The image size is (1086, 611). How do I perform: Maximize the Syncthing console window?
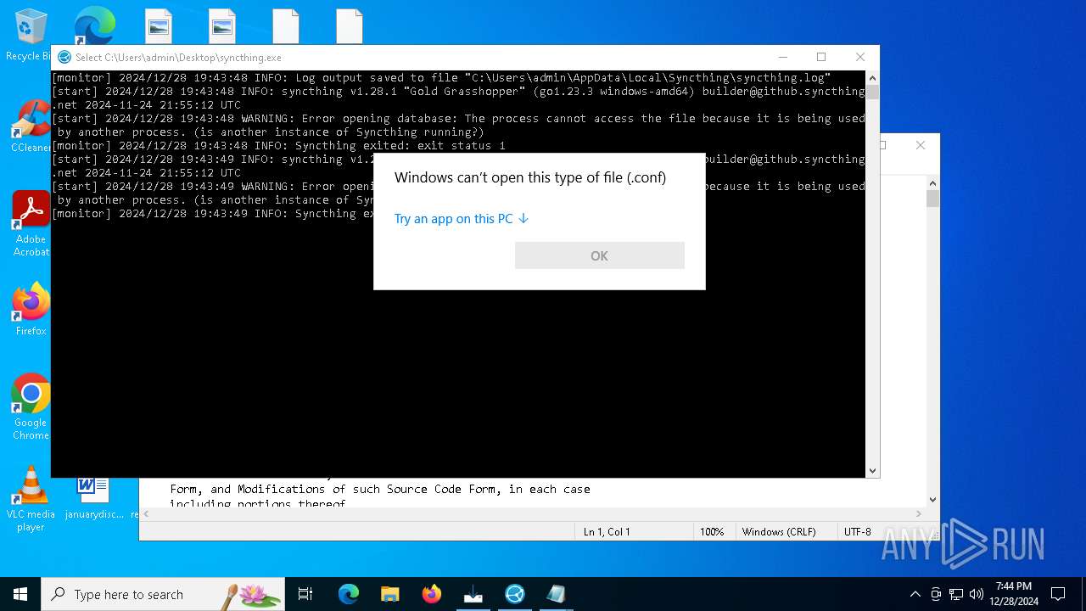821,57
